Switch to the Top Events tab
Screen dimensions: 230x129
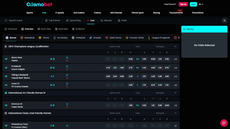point(53,20)
